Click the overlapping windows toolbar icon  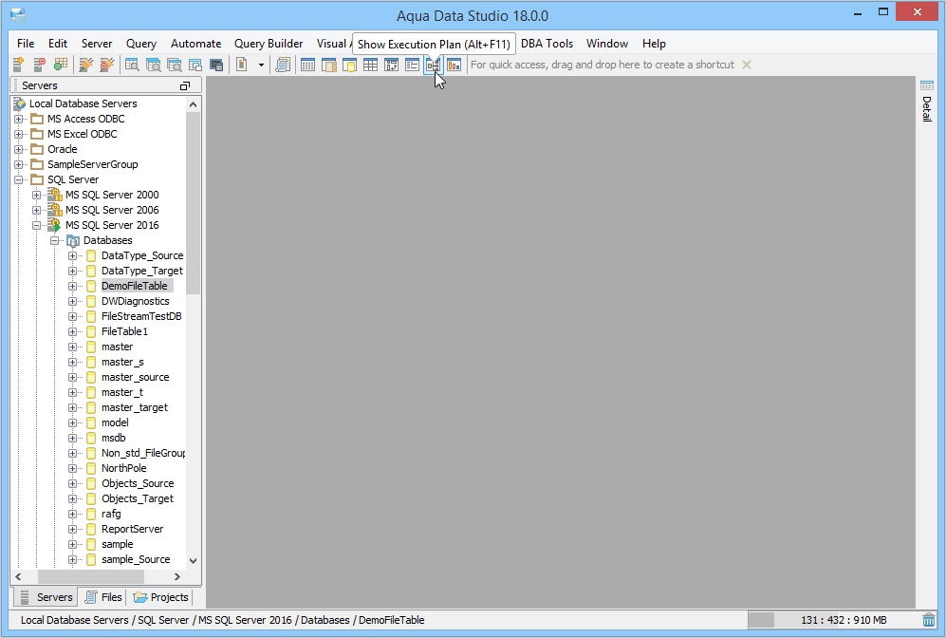tap(195, 65)
